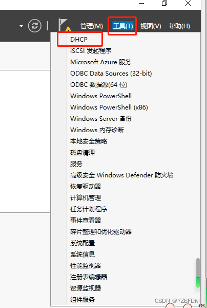207x308 pixels.
Task: Open Windows Server 备份
Action: [101, 119]
